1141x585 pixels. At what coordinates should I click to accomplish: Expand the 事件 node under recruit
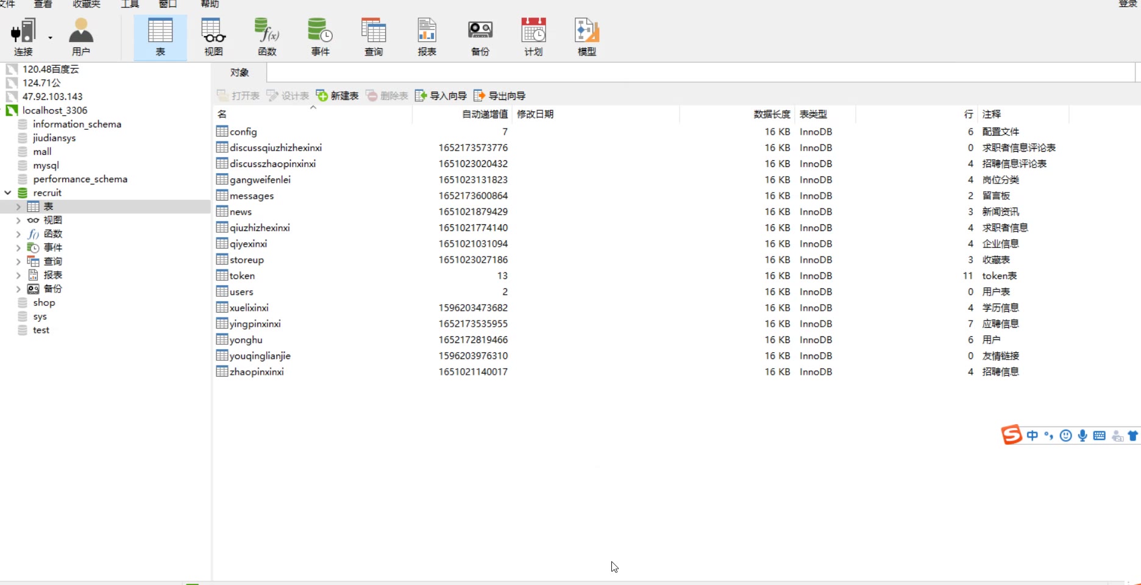click(x=18, y=247)
